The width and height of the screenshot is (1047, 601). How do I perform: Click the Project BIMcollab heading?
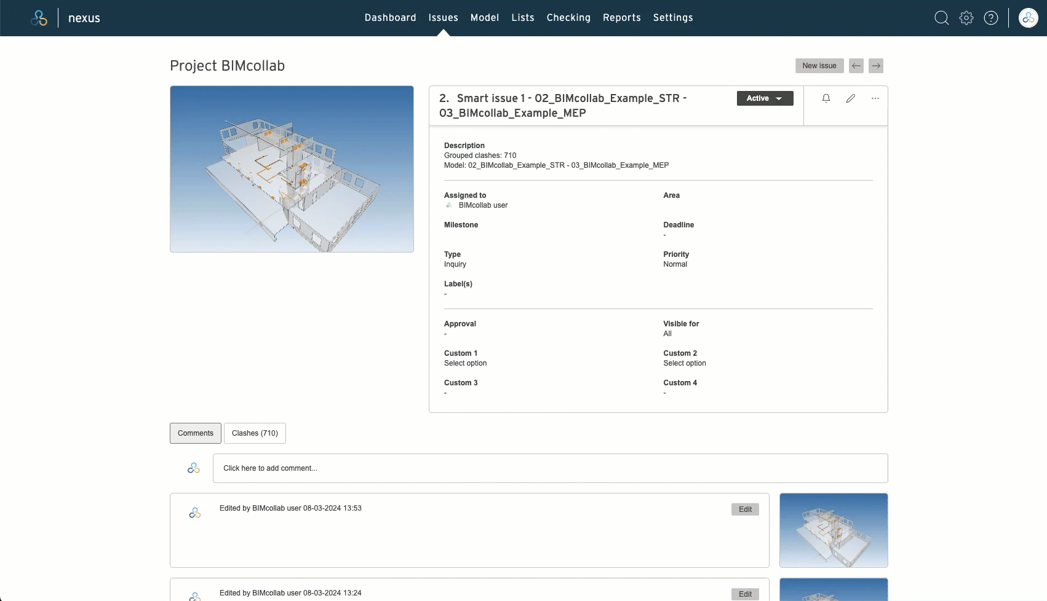click(227, 66)
